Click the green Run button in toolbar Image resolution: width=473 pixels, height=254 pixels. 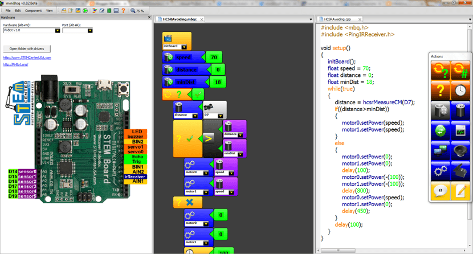pos(85,10)
